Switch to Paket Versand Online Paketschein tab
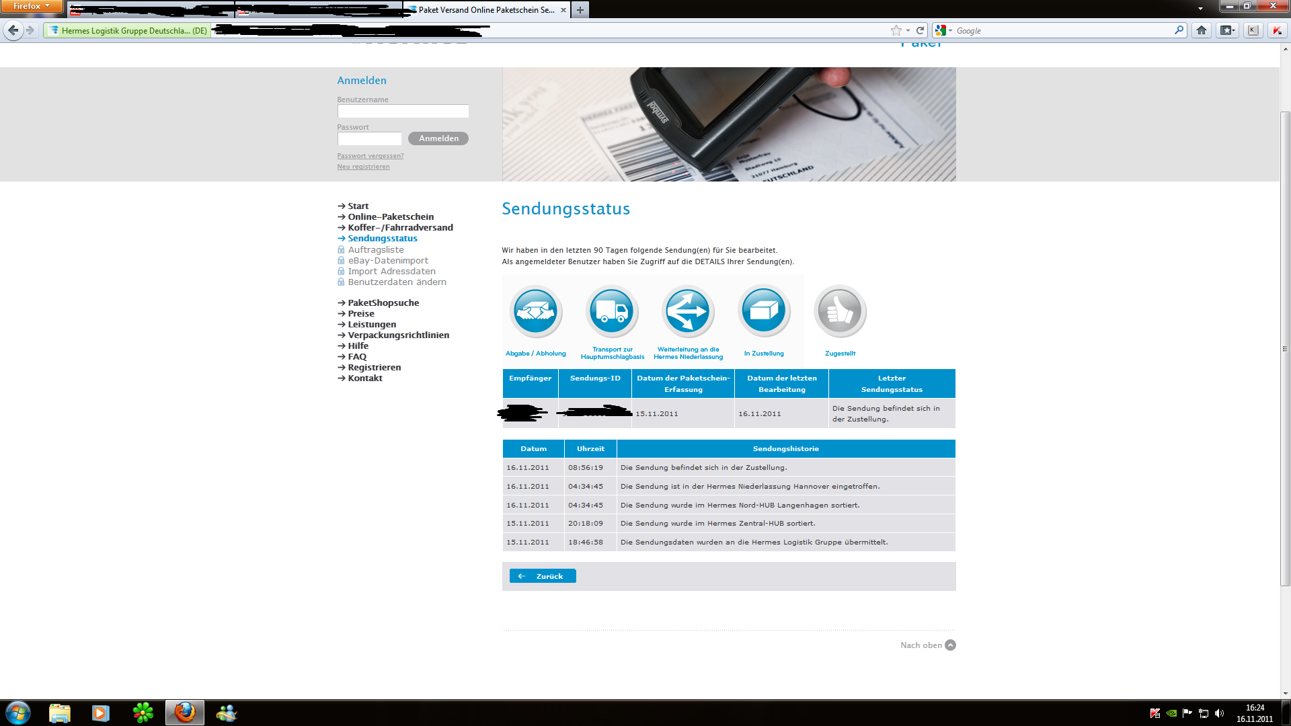1291x726 pixels. tap(485, 9)
